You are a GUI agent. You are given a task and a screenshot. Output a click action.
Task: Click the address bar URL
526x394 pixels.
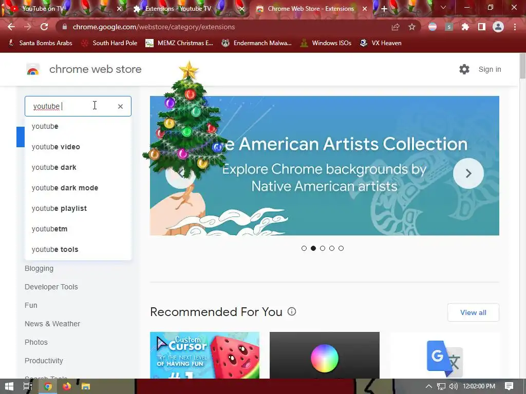pos(154,27)
